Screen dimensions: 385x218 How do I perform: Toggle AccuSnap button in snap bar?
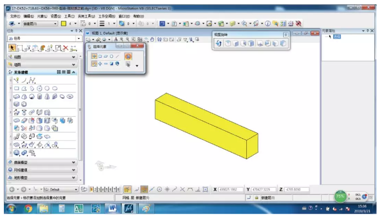click(x=127, y=189)
